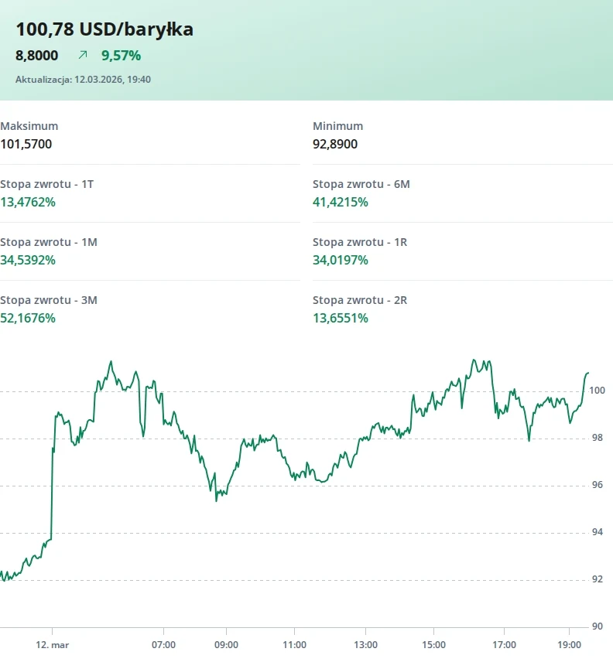Click the Maksimum value 101,5700
Screen dimensions: 613x669
(26, 144)
